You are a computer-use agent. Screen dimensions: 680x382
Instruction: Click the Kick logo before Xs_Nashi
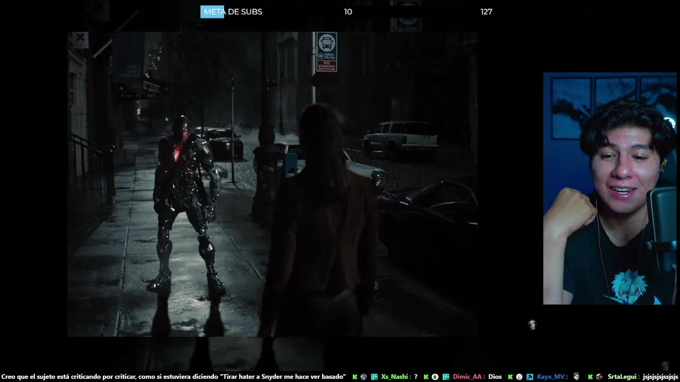pyautogui.click(x=355, y=377)
